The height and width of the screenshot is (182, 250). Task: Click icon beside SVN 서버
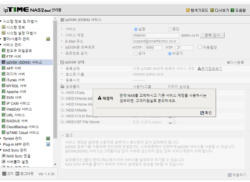[x=3, y=97]
